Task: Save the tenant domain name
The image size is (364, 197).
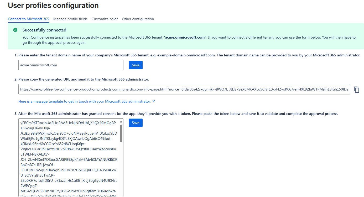Action: click(x=136, y=65)
